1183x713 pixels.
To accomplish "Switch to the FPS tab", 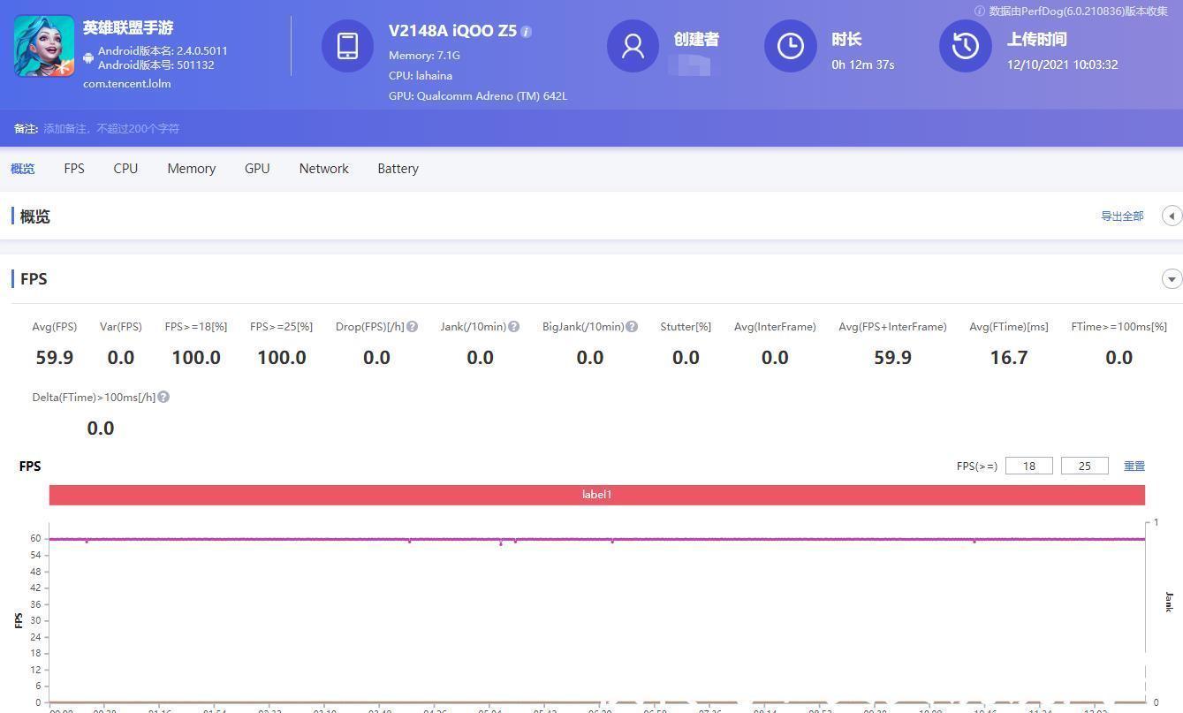I will click(74, 169).
